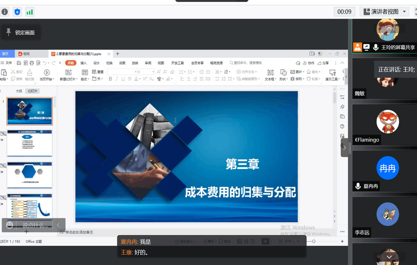The height and width of the screenshot is (265, 417).
Task: Click the print icon in quick toolbar
Action: click(31, 63)
